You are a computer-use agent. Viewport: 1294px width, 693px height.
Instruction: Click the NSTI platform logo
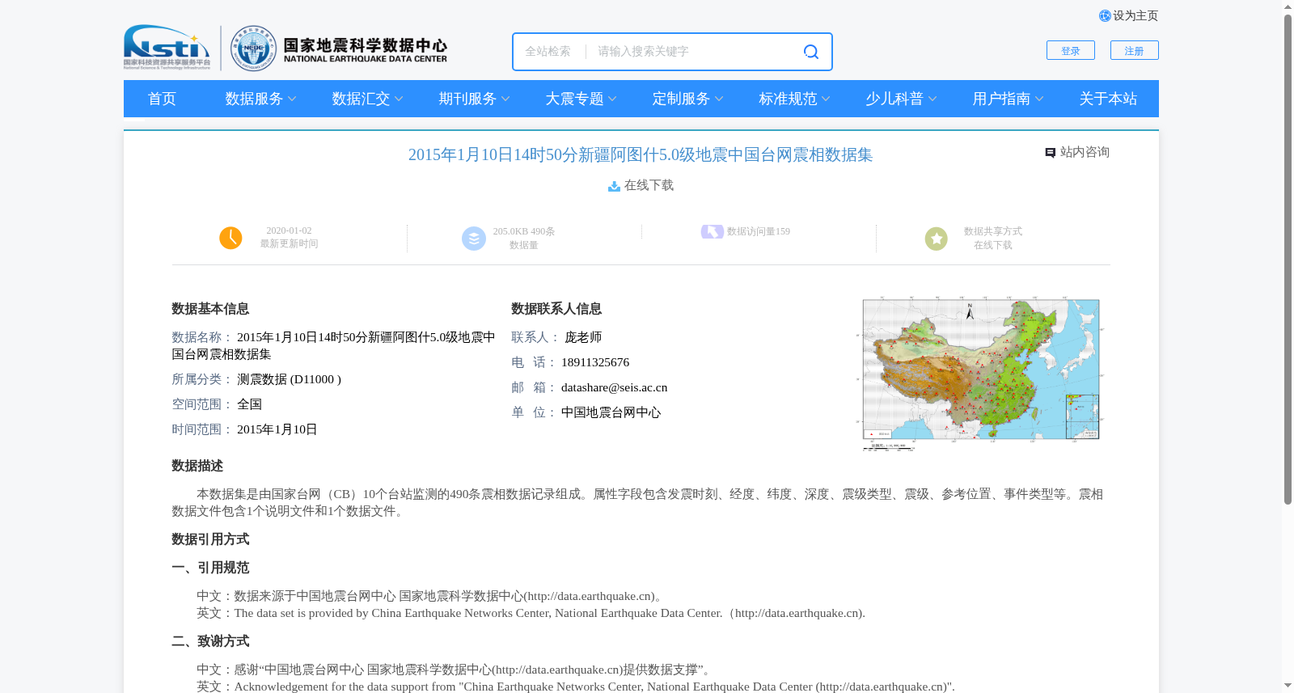[x=167, y=48]
